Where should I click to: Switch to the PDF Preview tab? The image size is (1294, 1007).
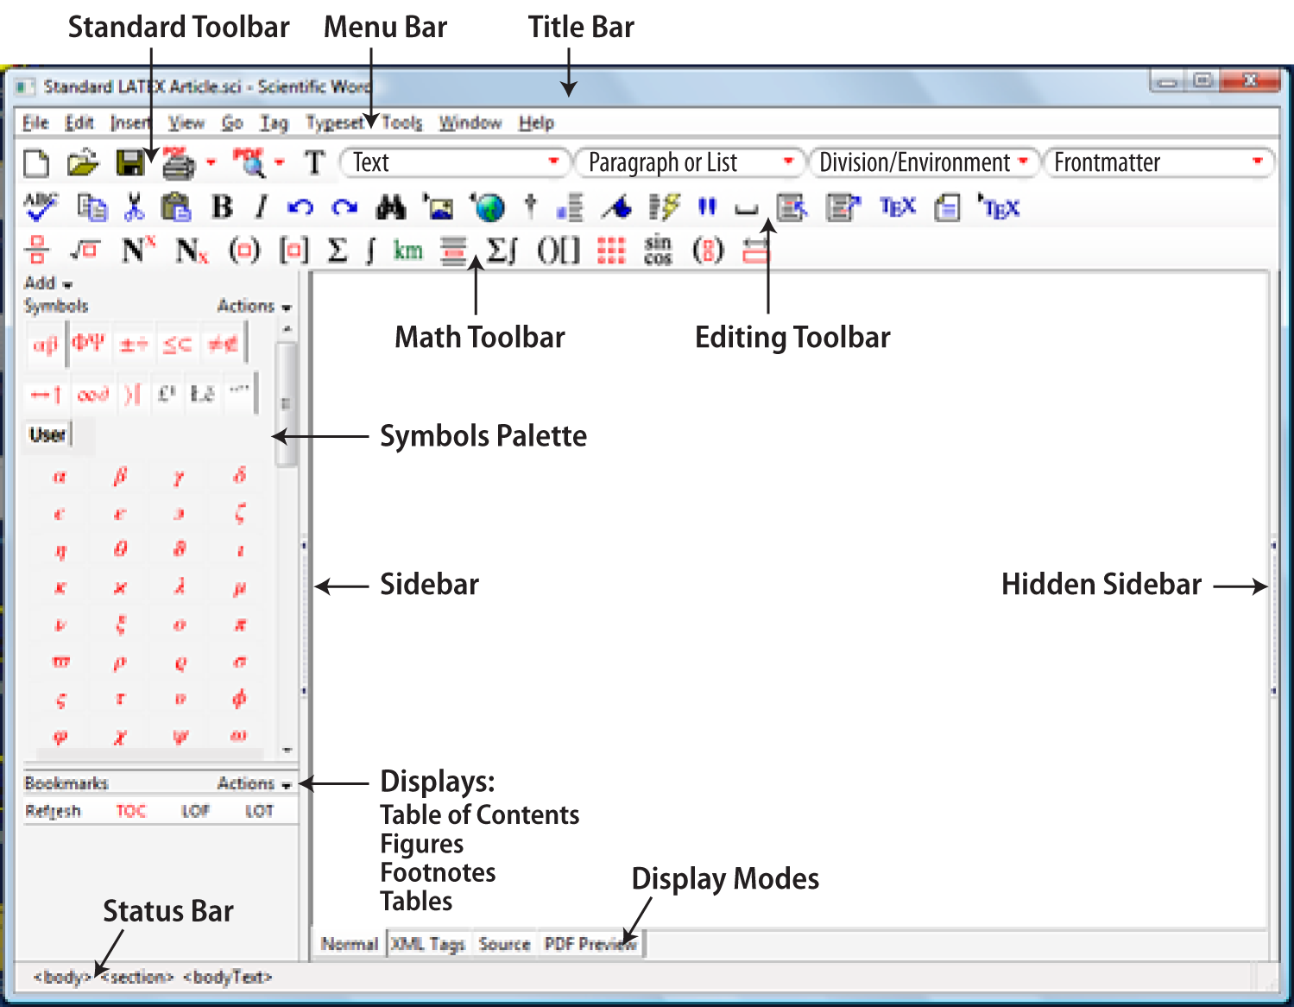pos(590,944)
